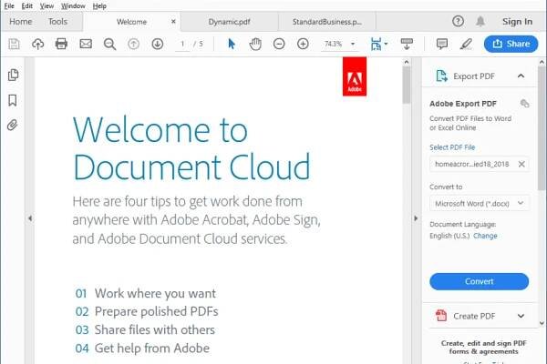Choose the arrow Selection tool
The image size is (547, 364).
point(232,44)
